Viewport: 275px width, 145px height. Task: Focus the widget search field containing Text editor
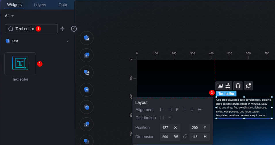click(31, 29)
